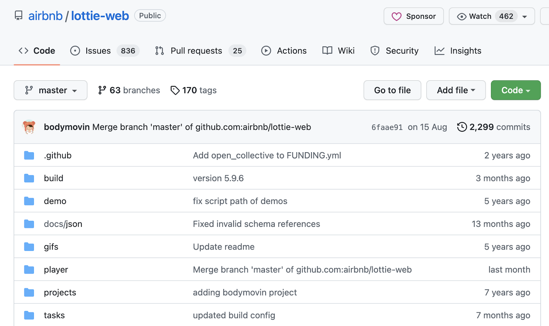The image size is (549, 326).
Task: Open commit 'version 5.9.6'
Action: tap(218, 178)
